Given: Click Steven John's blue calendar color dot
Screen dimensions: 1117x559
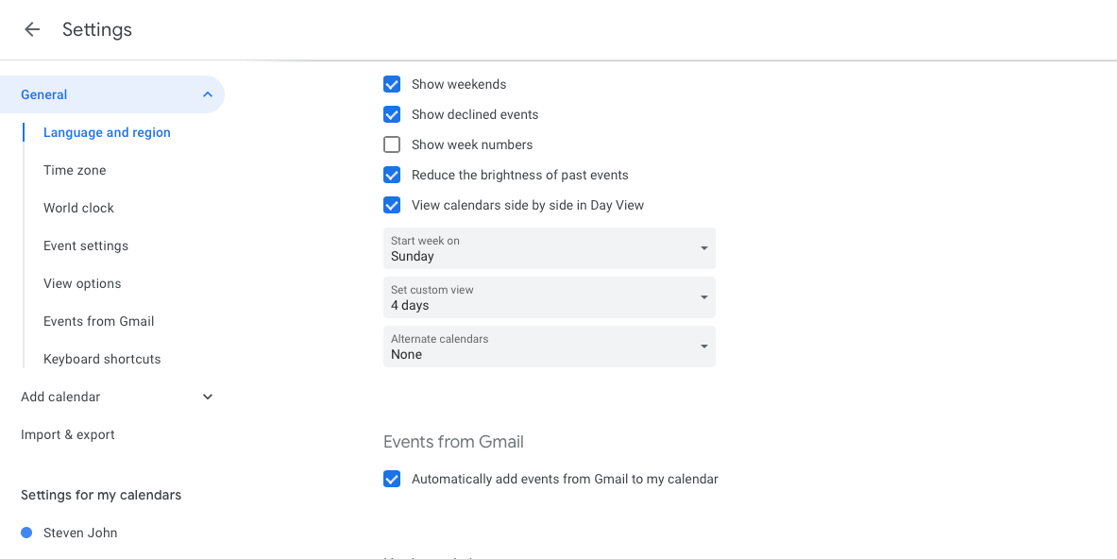Looking at the screenshot, I should tap(26, 533).
